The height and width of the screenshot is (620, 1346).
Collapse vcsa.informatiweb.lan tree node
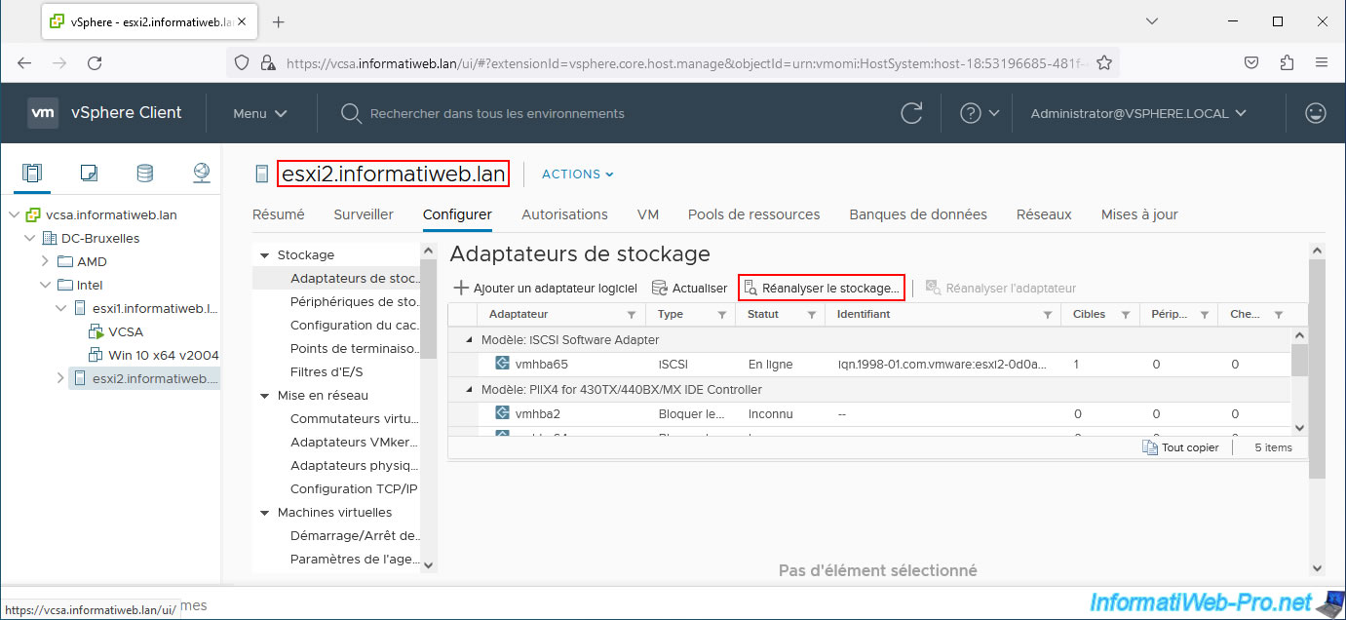point(15,214)
